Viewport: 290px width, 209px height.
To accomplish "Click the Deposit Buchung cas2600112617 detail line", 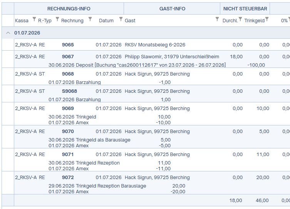I will (137, 65).
